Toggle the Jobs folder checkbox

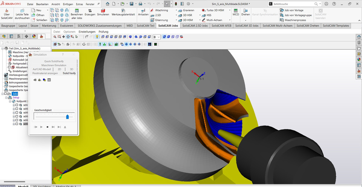pos(6,94)
